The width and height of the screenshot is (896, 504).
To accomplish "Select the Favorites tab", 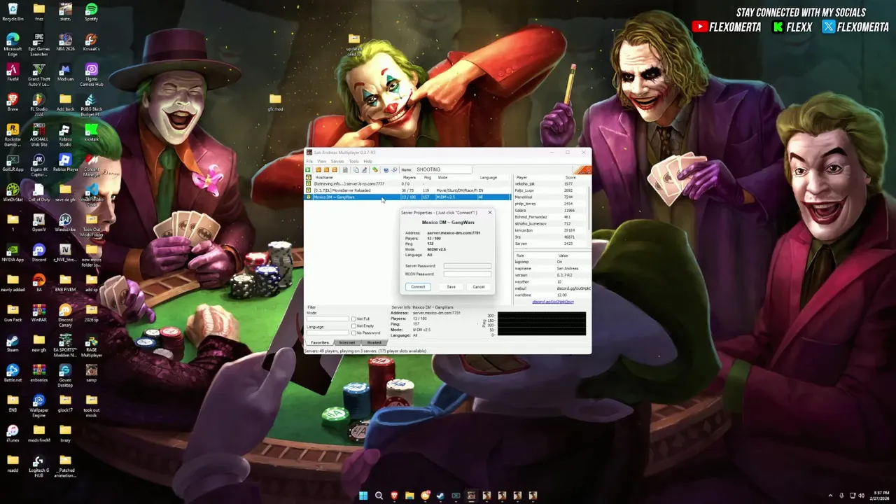I will 320,343.
